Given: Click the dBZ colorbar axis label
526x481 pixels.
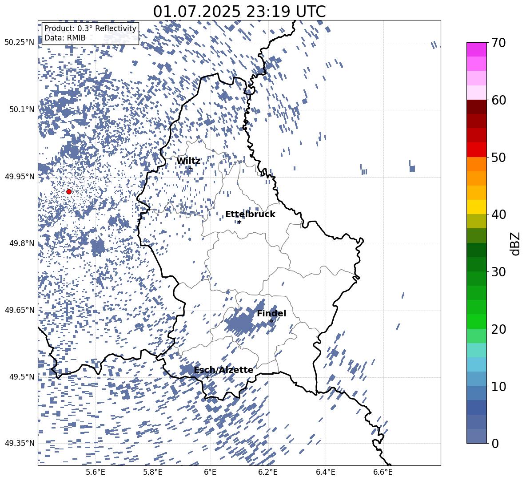Looking at the screenshot, I should [x=516, y=243].
